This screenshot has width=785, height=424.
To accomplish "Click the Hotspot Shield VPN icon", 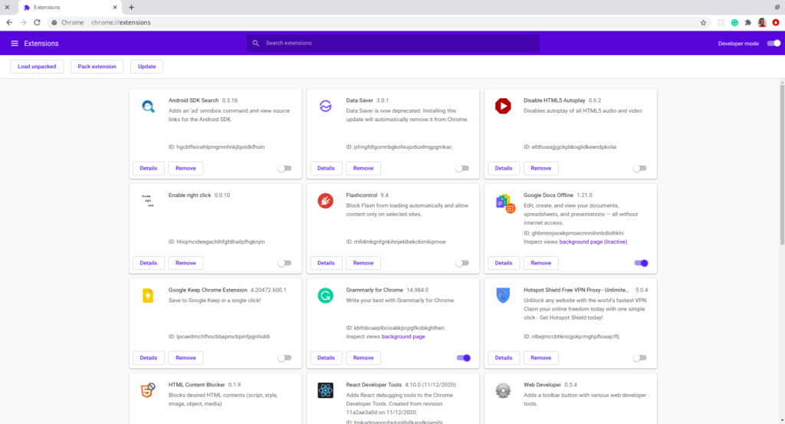I will coord(503,295).
